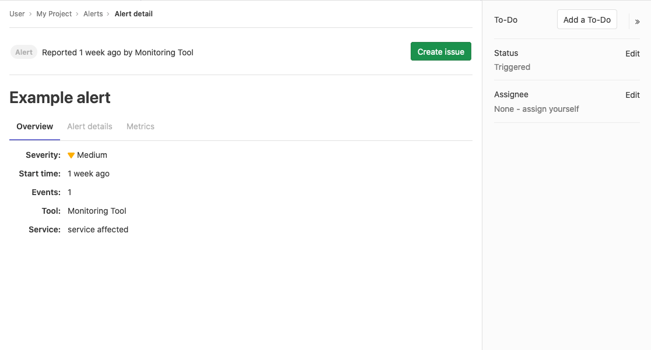This screenshot has height=350, width=651.
Task: Switch to the Alert details tab
Action: click(x=89, y=126)
